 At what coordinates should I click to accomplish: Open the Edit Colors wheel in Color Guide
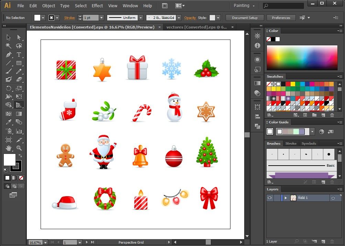point(322,132)
